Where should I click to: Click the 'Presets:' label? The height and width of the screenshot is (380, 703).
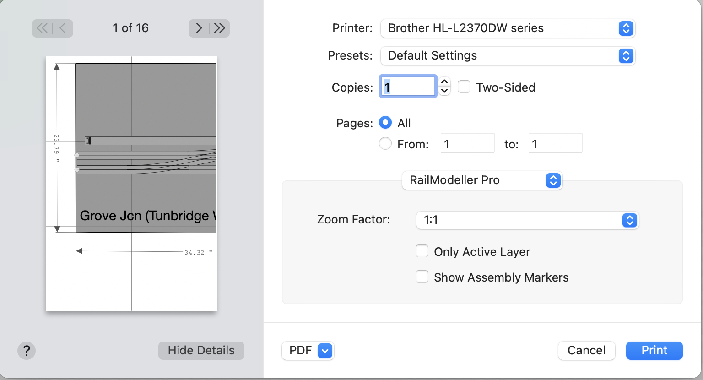350,56
